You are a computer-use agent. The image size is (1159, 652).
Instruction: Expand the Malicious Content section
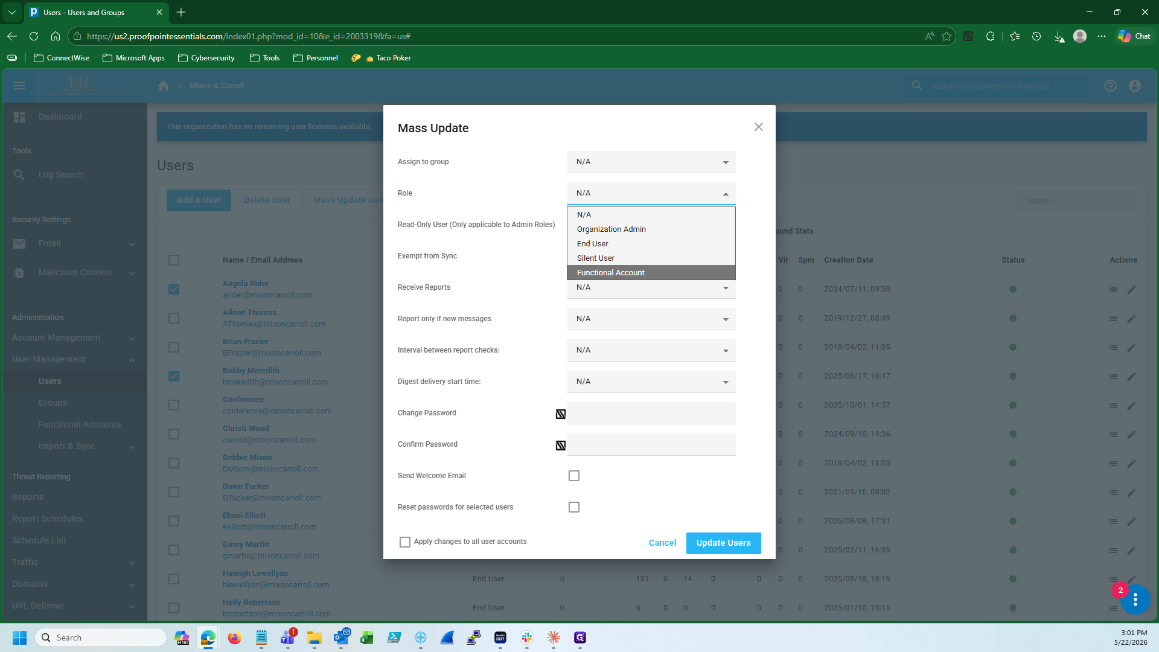click(x=74, y=272)
